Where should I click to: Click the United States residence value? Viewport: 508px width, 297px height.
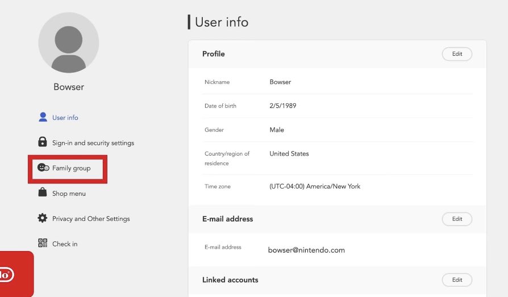pyautogui.click(x=289, y=153)
